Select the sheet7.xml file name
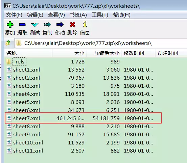The image size is (187, 163). tap(26, 118)
